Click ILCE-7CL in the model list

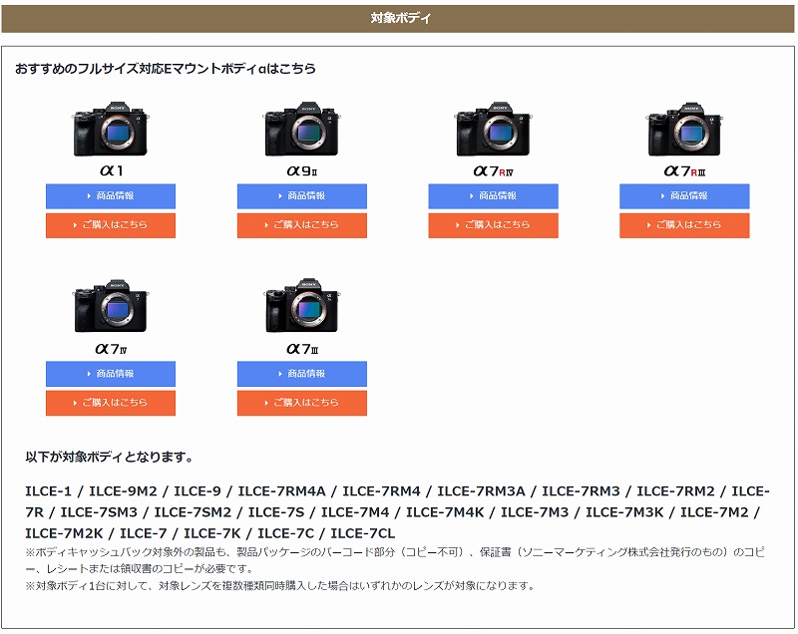pyautogui.click(x=362, y=533)
